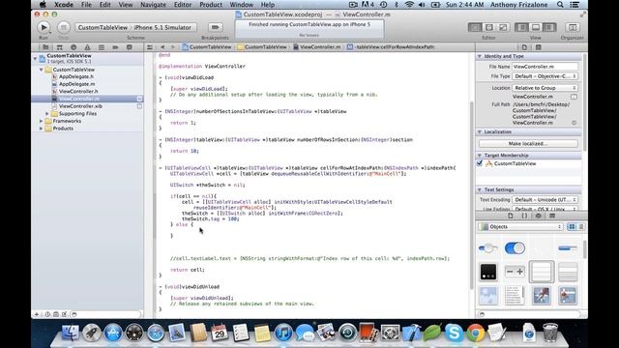Collapse the Target Membership section
Viewport: 619px width, 348px height.
point(480,156)
